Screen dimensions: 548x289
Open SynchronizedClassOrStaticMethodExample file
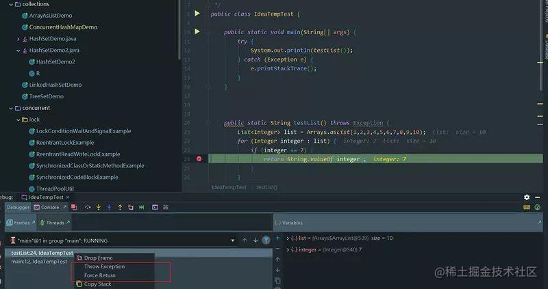90,165
